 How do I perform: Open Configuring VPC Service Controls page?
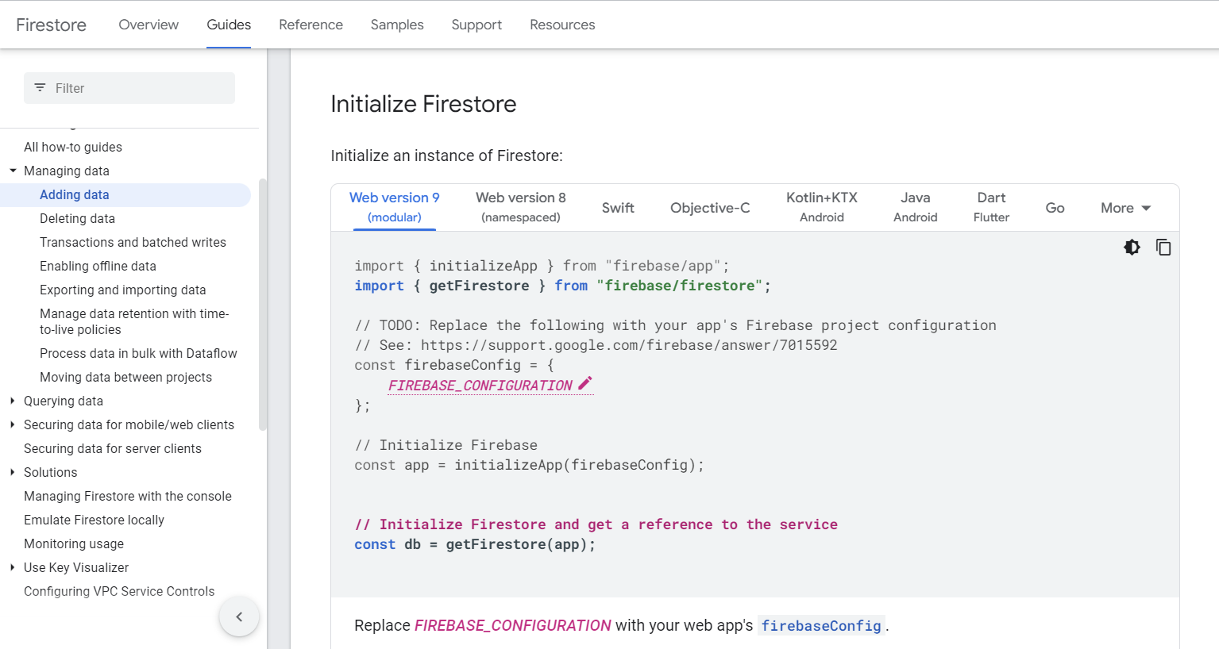pyautogui.click(x=119, y=591)
